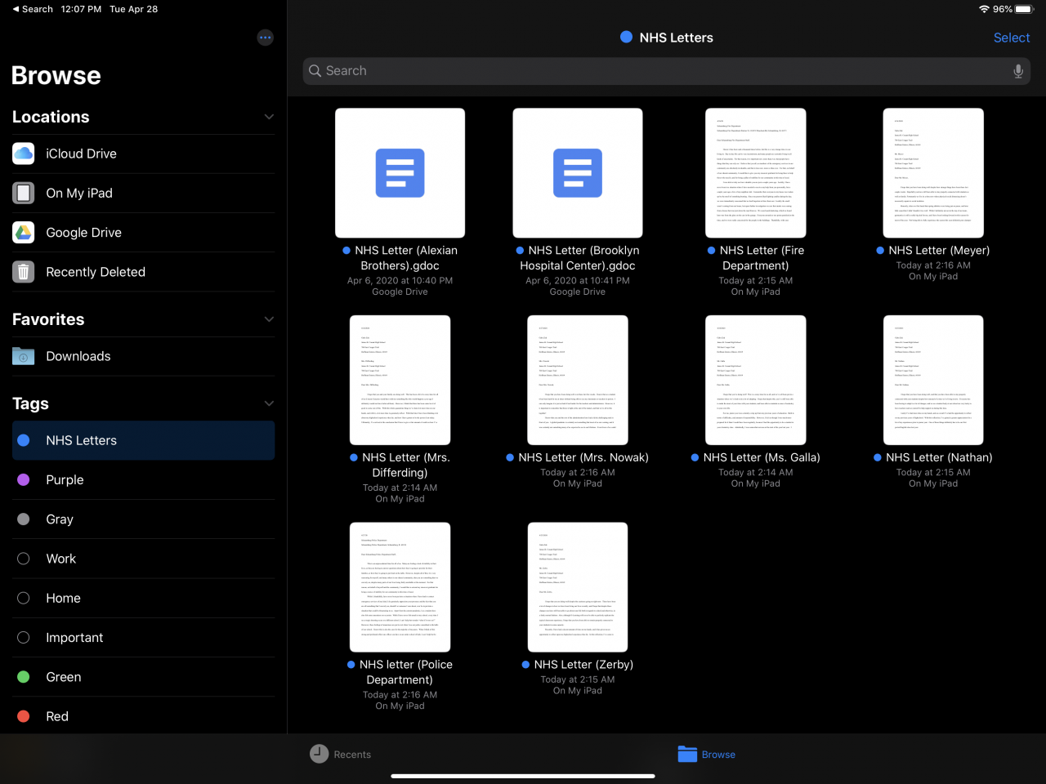
Task: Collapse the Tags section
Action: point(269,403)
